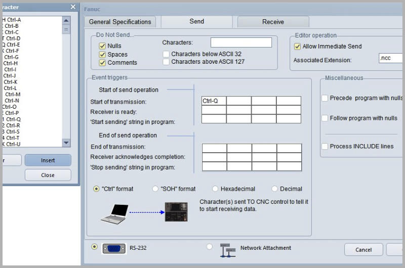Uncheck the Nulls checkbox
Viewport: 405px width, 268px height.
(x=102, y=46)
